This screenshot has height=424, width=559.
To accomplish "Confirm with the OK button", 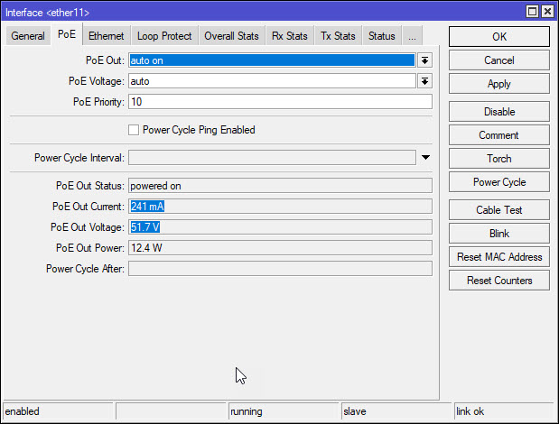I will pos(499,37).
